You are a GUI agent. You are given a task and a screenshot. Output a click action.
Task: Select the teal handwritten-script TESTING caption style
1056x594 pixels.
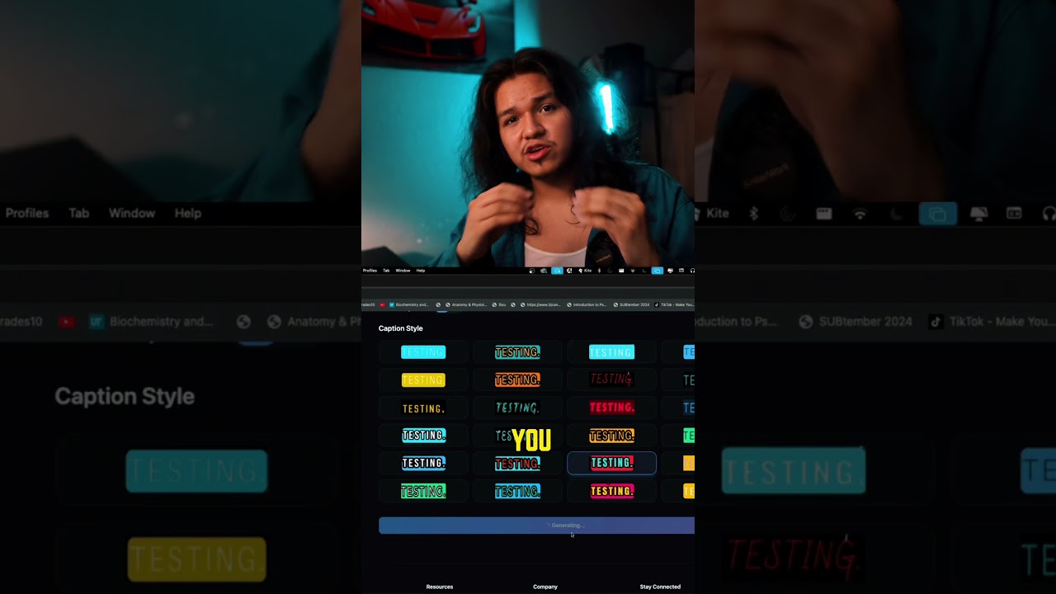(x=517, y=408)
